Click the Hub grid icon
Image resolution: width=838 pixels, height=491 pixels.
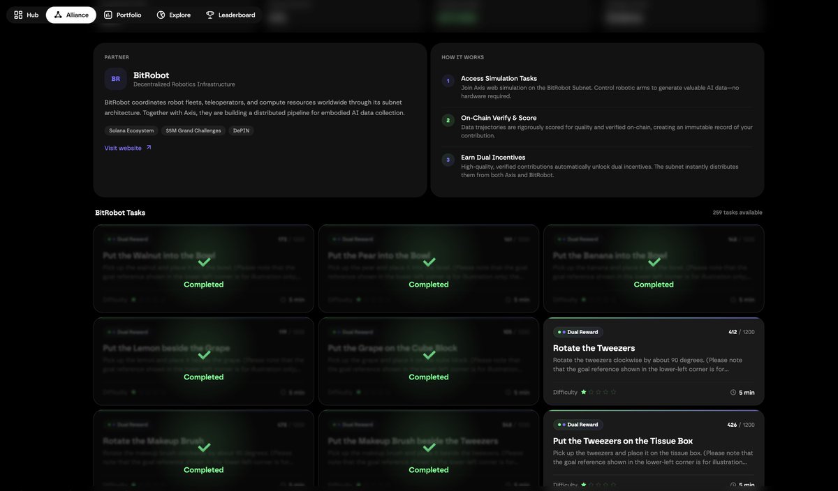click(18, 15)
